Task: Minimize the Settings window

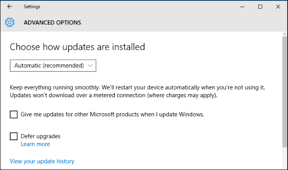Action: pyautogui.click(x=242, y=7)
